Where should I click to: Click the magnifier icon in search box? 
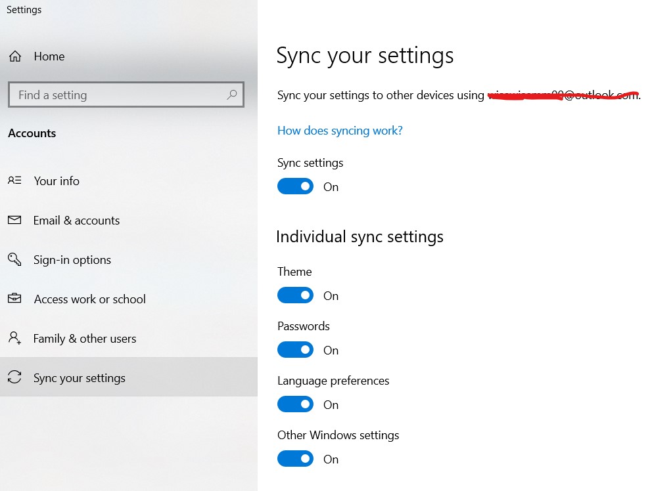point(232,95)
